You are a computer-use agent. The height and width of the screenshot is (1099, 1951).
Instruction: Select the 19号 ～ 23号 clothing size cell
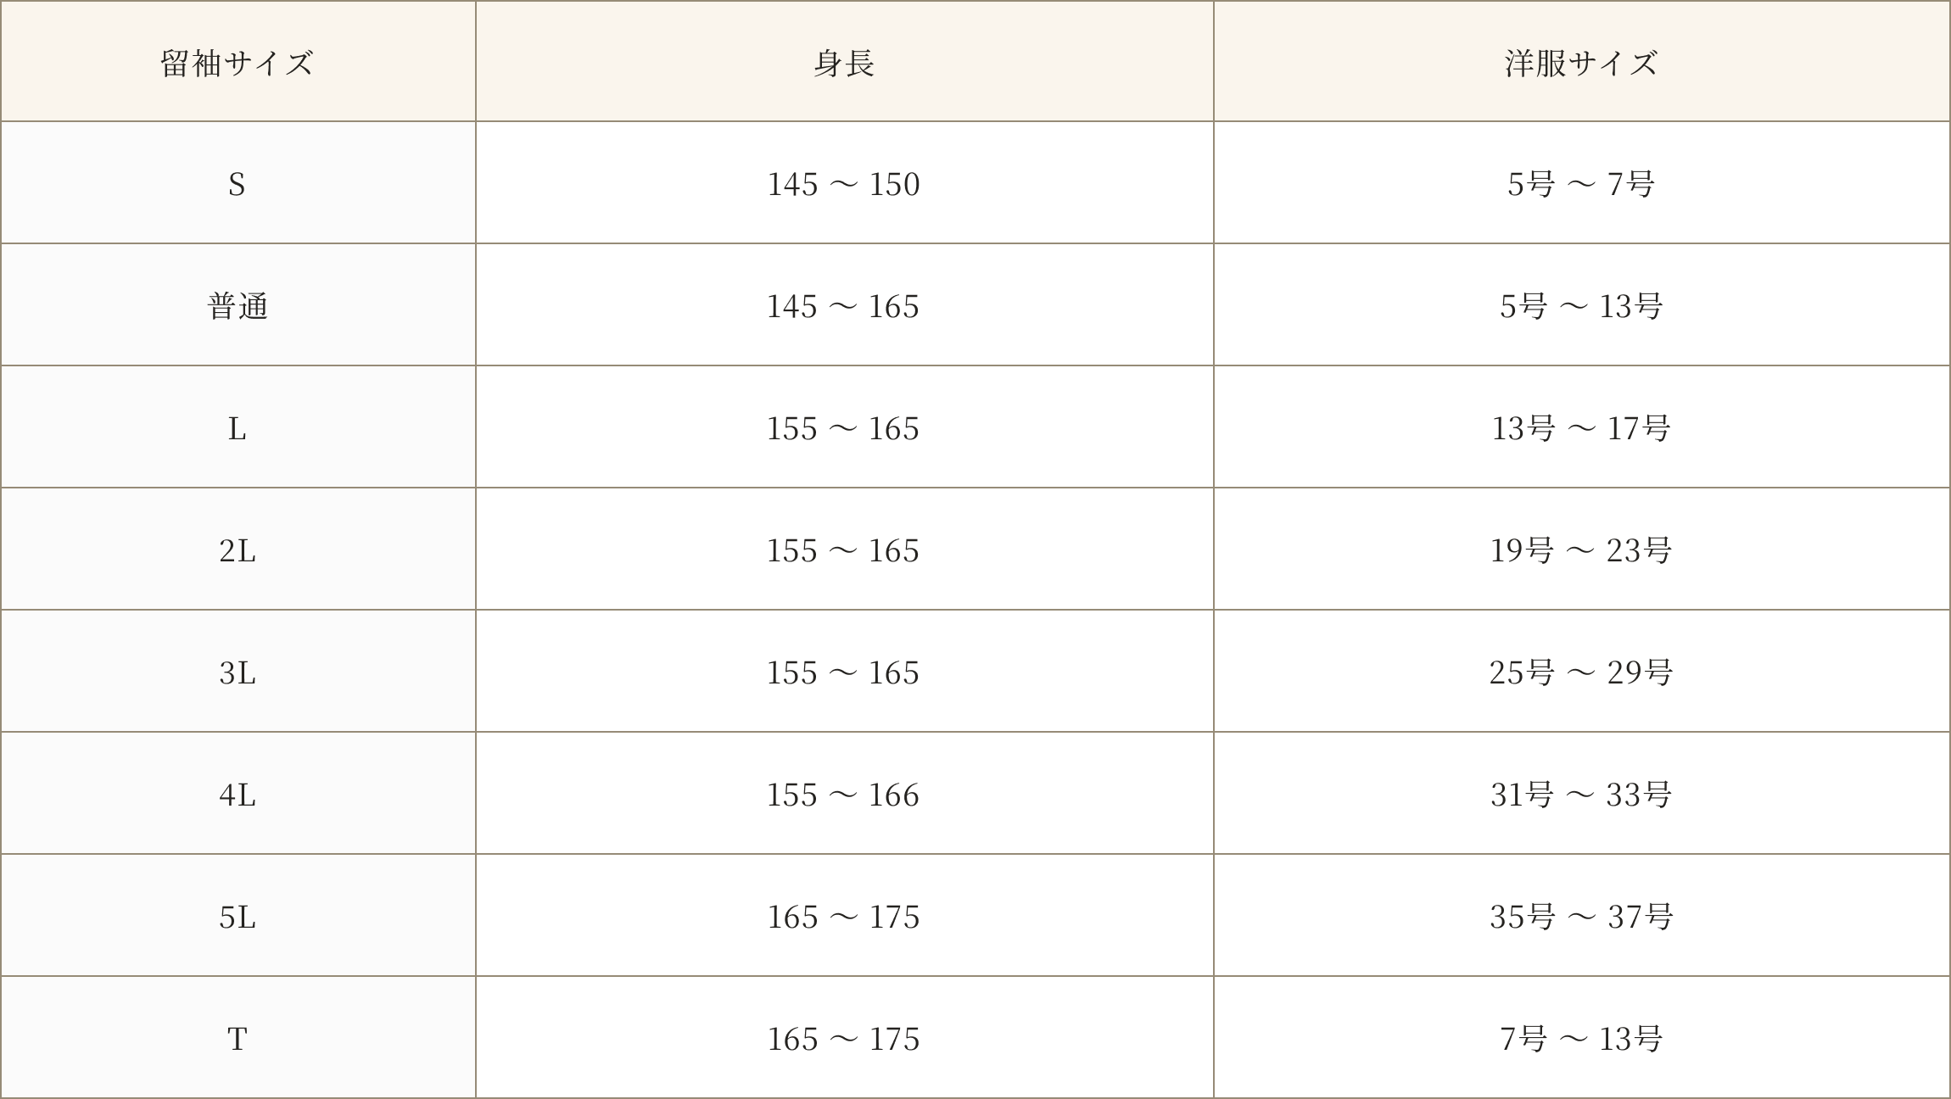pyautogui.click(x=1582, y=549)
